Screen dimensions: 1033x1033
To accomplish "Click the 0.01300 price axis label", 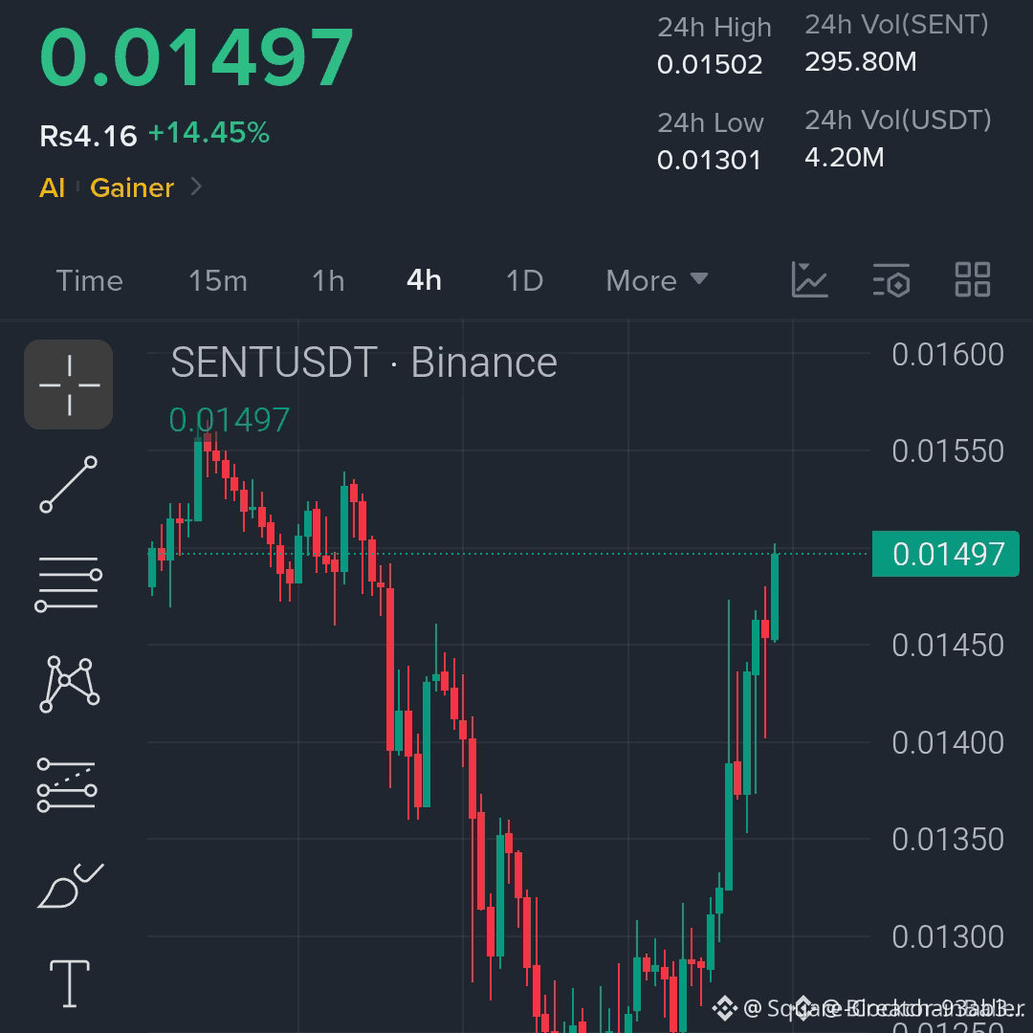I will pos(948,936).
